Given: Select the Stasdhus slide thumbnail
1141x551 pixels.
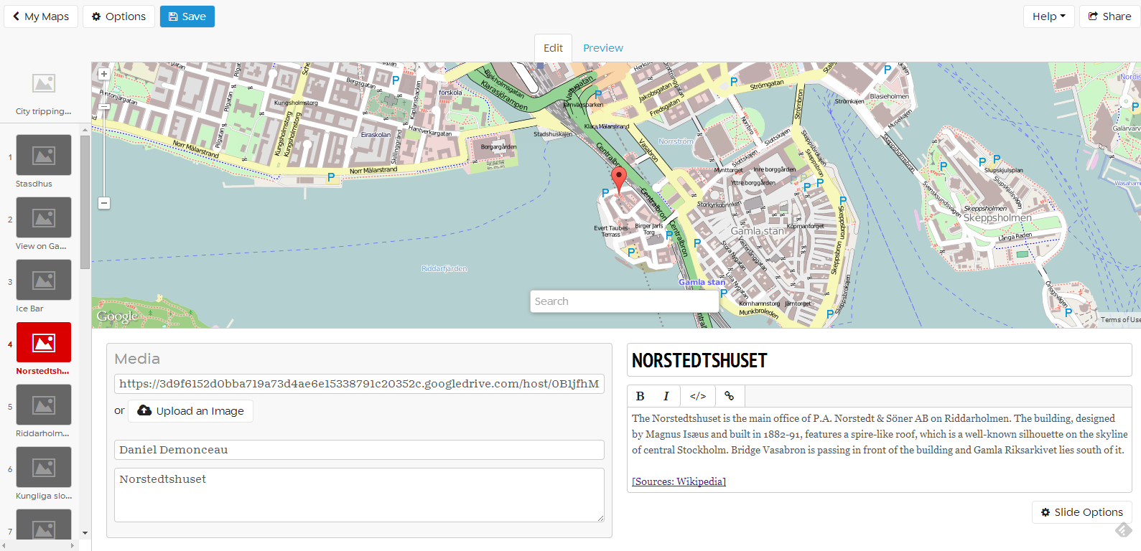Looking at the screenshot, I should click(x=44, y=155).
